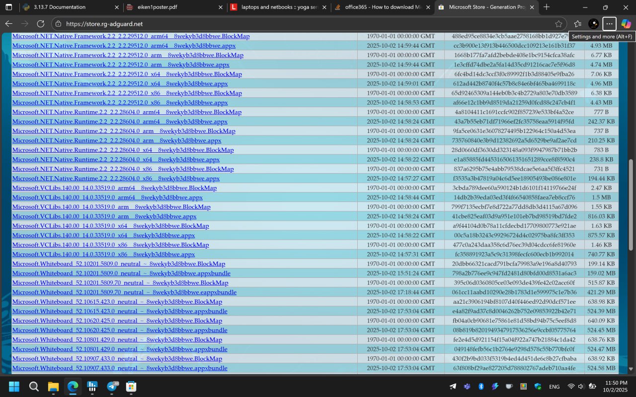This screenshot has height=397, width=636.
Task: Refresh the current page
Action: (x=41, y=24)
